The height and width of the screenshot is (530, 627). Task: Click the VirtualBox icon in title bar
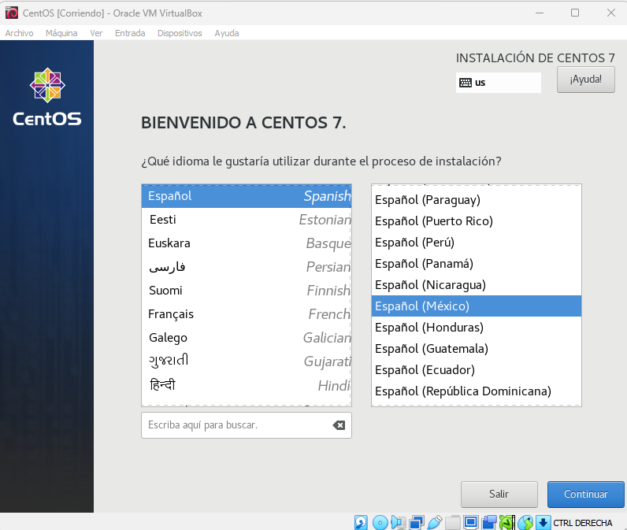pos(12,13)
